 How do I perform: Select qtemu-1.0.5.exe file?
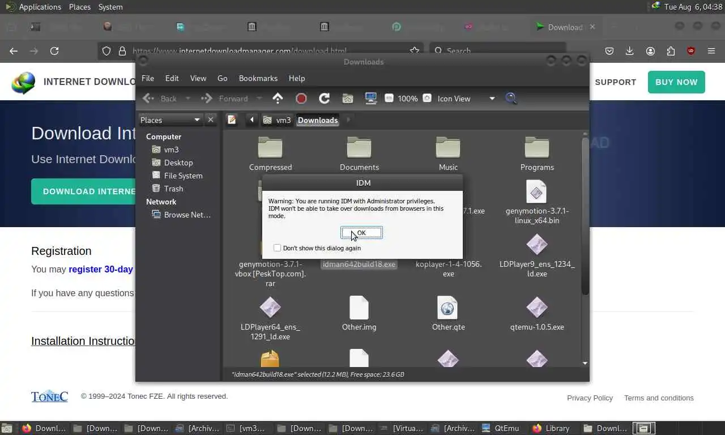[x=537, y=314]
